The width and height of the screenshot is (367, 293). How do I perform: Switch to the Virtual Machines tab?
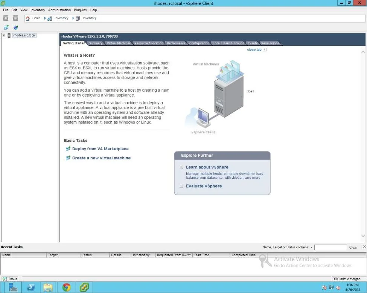(x=119, y=43)
